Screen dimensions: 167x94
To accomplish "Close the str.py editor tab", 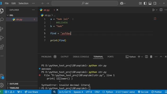I will (57, 10).
